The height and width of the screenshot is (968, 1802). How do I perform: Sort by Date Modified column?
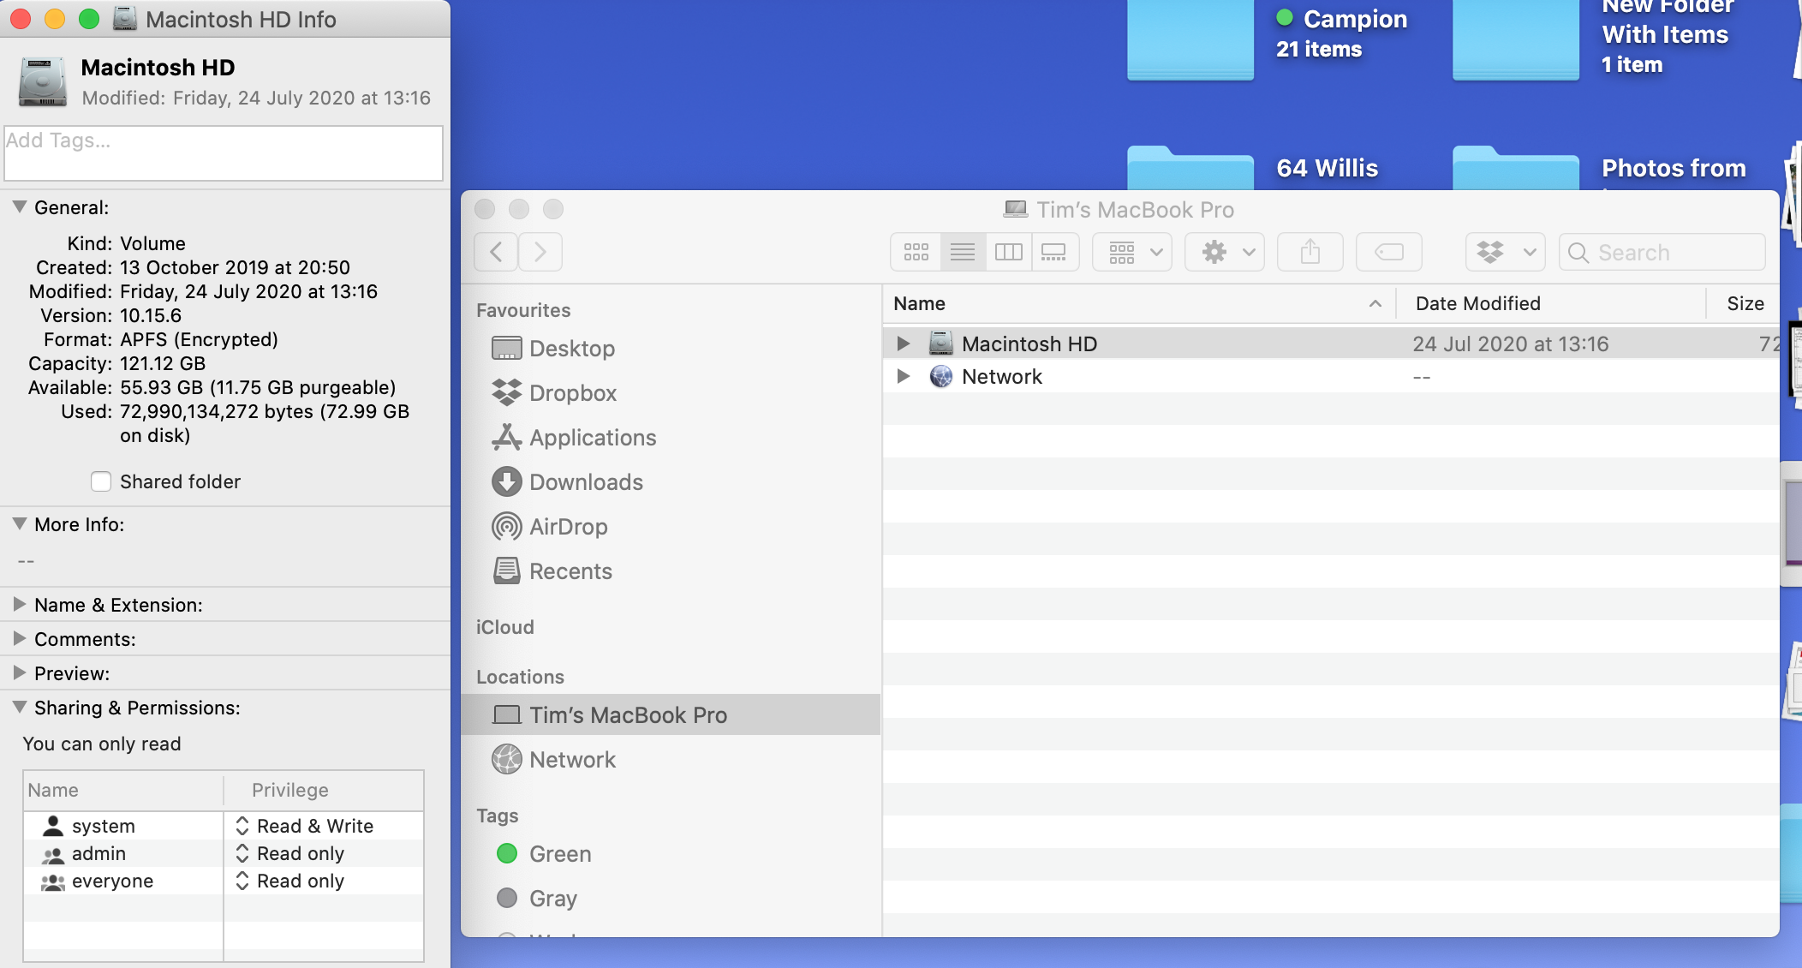pyautogui.click(x=1477, y=303)
